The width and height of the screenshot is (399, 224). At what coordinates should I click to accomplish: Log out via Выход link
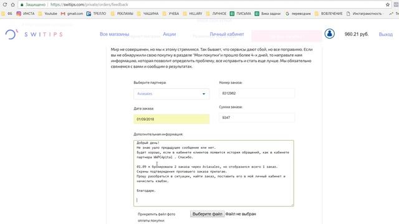[385, 34]
